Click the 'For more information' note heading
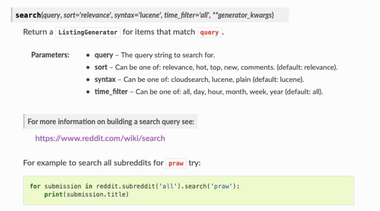Image resolution: width=380 pixels, height=211 pixels. [x=111, y=122]
